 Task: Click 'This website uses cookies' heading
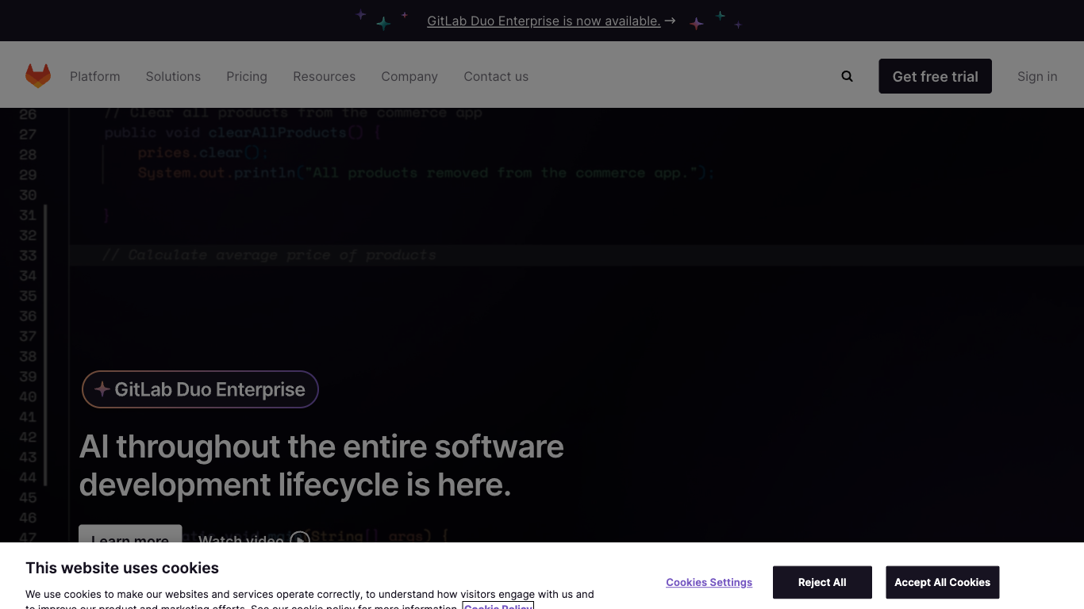point(122,568)
